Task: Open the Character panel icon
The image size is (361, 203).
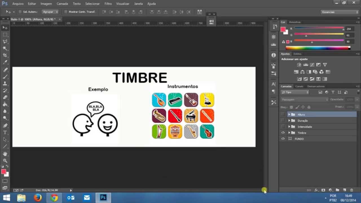Action: (x=274, y=84)
